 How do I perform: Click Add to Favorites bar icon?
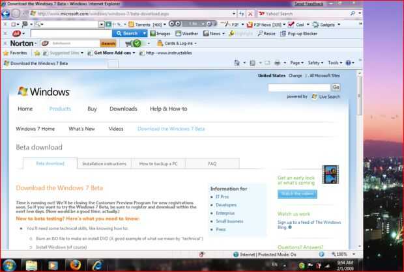(37, 53)
